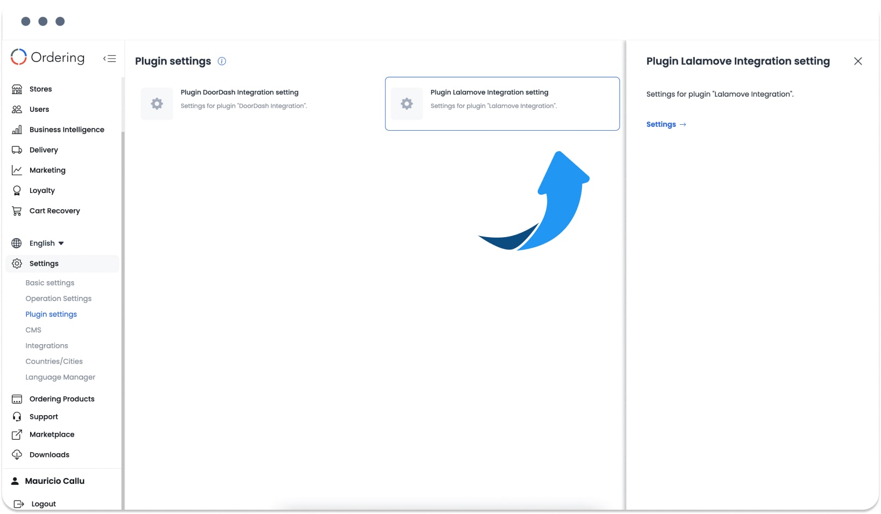Select Plugin settings submenu item
This screenshot has width=881, height=514.
(51, 314)
